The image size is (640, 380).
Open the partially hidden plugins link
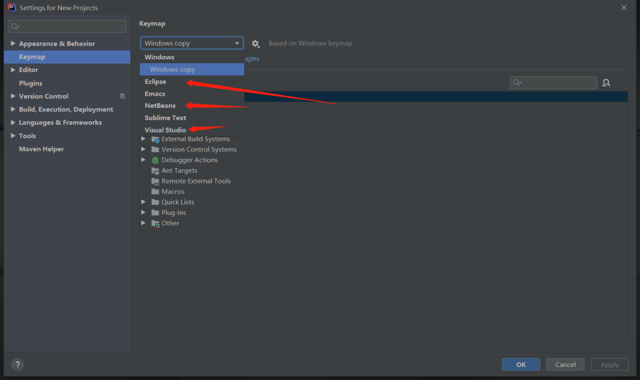pos(252,59)
